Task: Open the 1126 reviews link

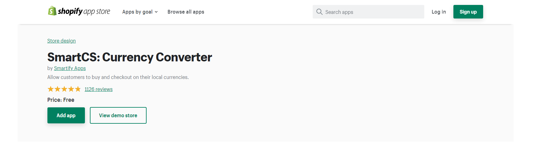Action: pos(99,89)
